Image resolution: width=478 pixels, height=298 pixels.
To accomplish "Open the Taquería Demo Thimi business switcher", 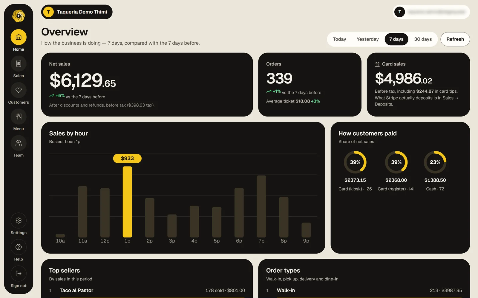I will (x=77, y=12).
